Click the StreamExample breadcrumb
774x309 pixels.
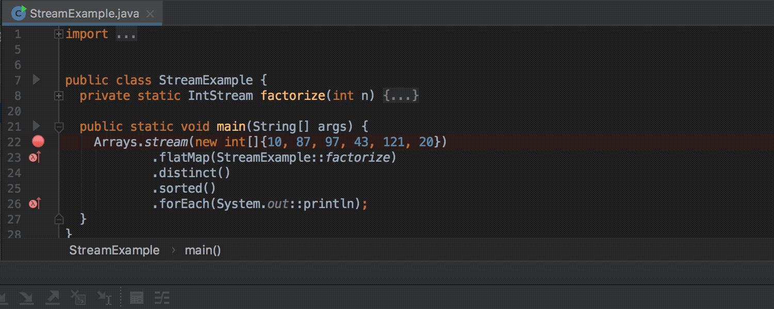(115, 250)
